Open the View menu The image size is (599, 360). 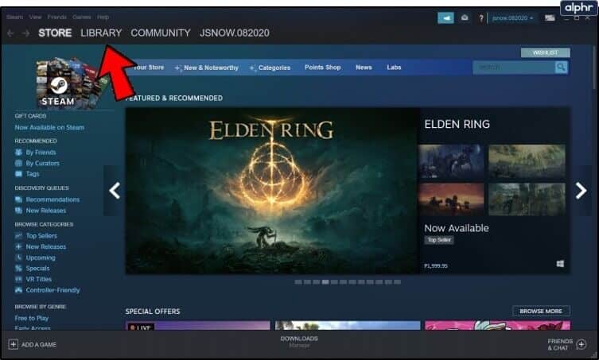point(35,17)
